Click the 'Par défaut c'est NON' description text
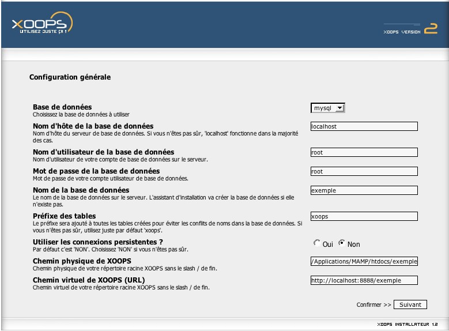 point(110,249)
